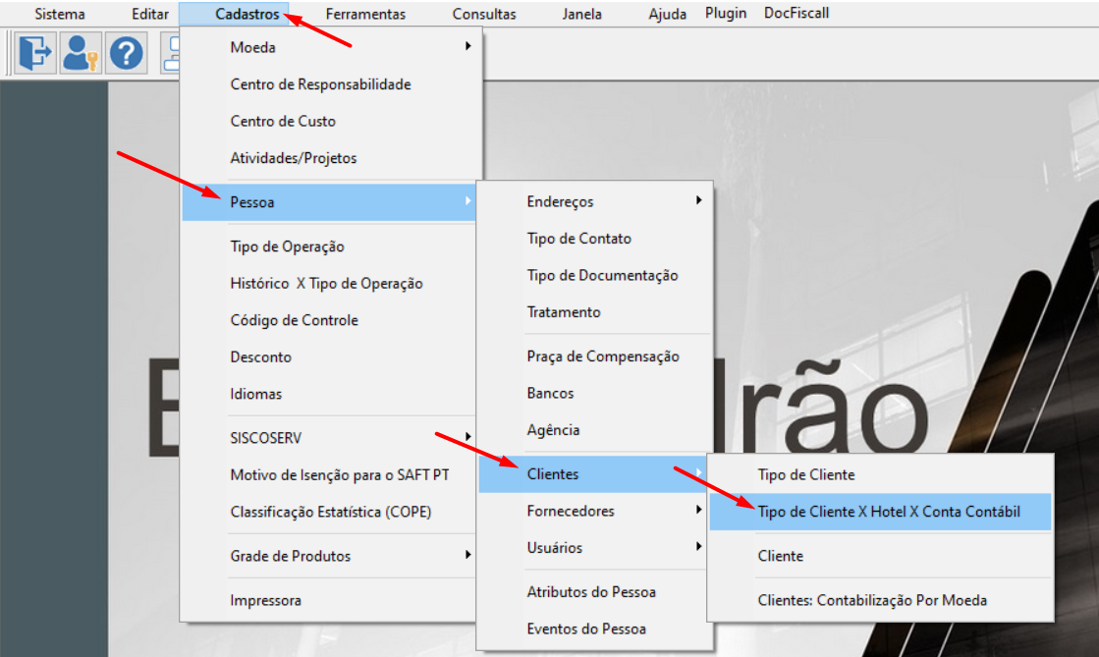The image size is (1099, 657).
Task: Expand the Moeda submenu
Action: pyautogui.click(x=331, y=47)
